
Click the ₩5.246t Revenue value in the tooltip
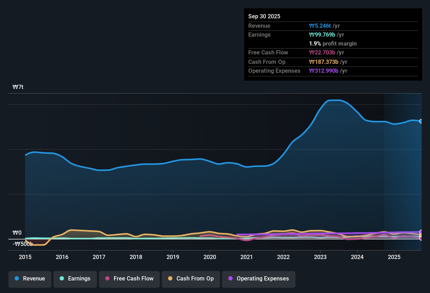coord(320,26)
